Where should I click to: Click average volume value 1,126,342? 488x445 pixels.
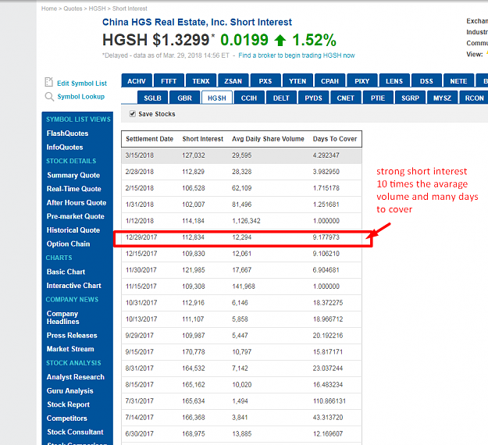[x=246, y=221]
